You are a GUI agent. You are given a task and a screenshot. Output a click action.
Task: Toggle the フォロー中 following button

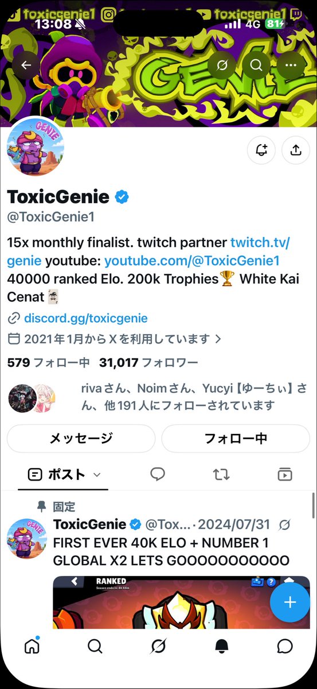pyautogui.click(x=236, y=439)
